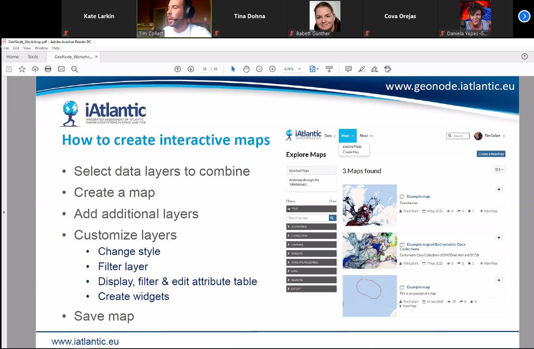Viewport: 534px width, 349px height.
Task: Click the zoom out minus icon
Action: [259, 69]
